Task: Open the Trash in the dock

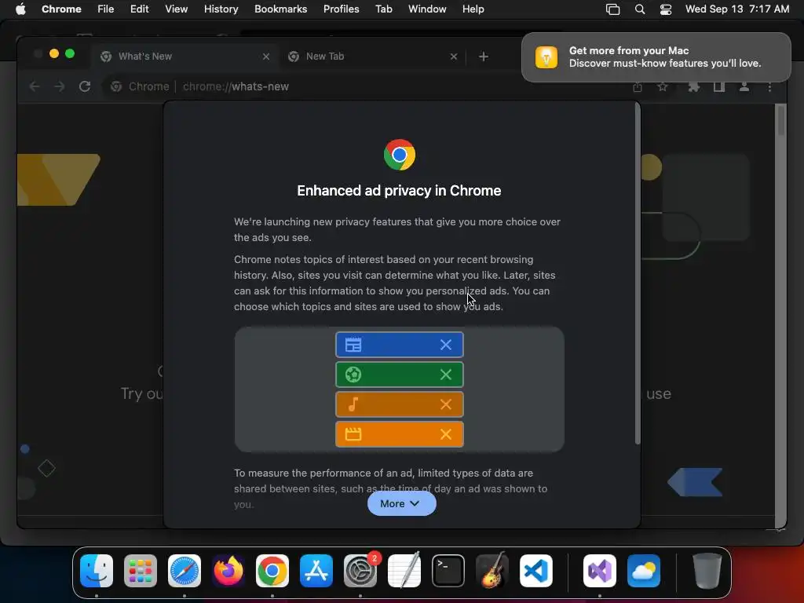Action: pyautogui.click(x=707, y=571)
